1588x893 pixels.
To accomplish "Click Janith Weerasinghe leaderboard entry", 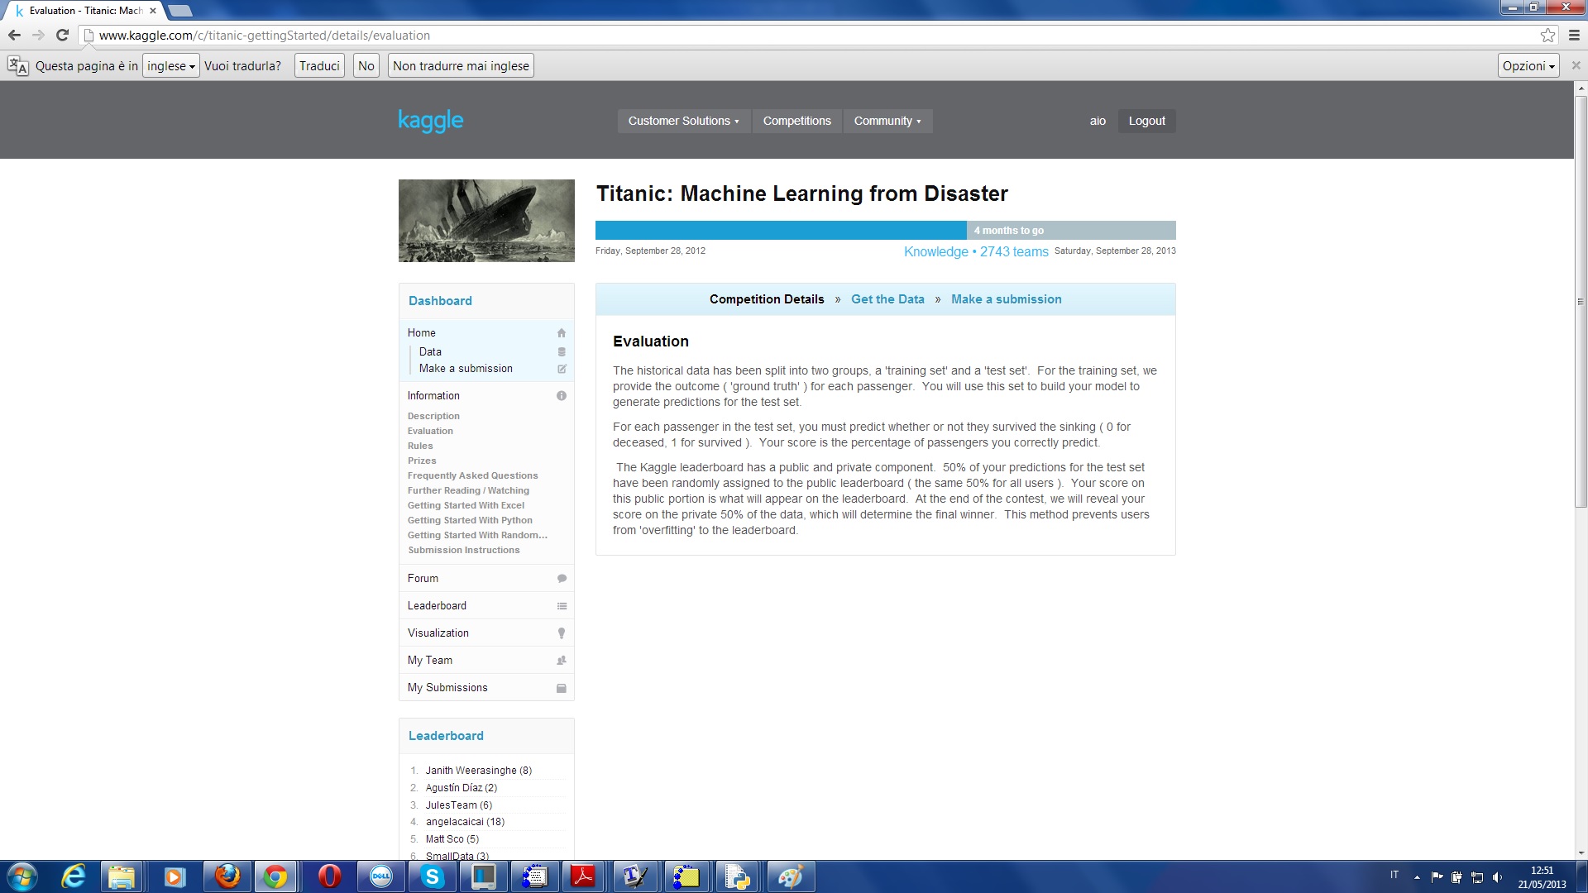I will point(478,771).
